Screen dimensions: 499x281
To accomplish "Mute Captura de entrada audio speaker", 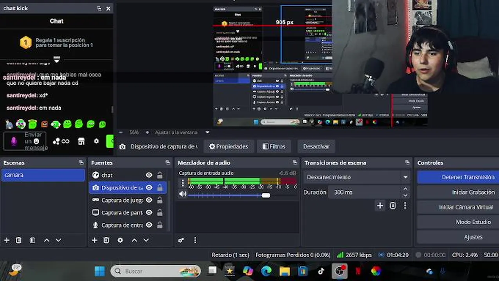I will click(x=182, y=194).
